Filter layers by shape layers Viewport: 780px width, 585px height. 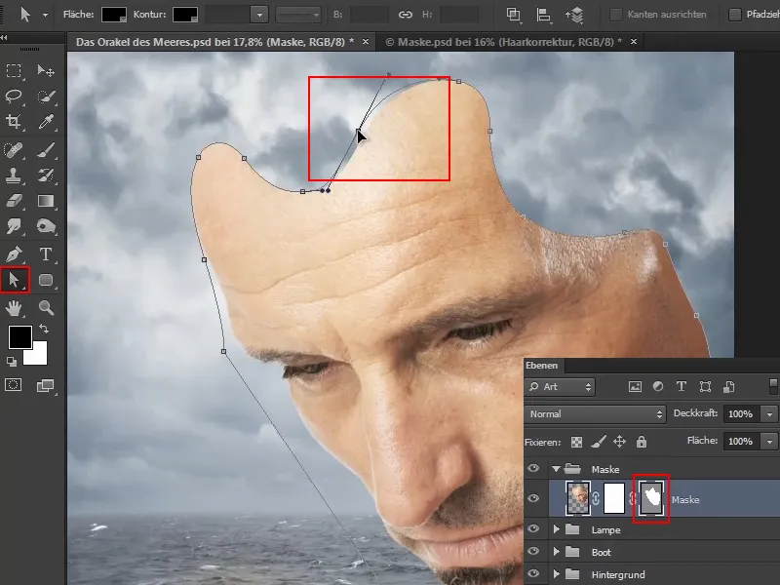click(705, 386)
